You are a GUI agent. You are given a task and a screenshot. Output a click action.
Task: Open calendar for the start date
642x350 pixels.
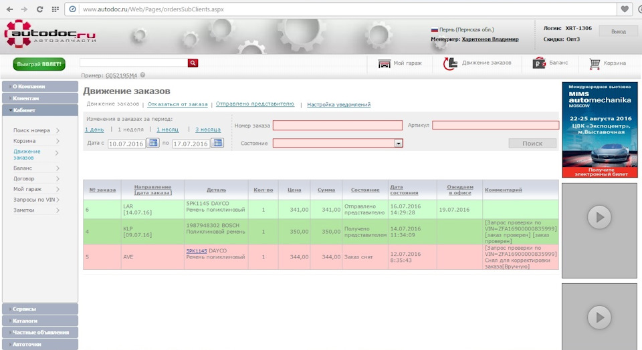click(152, 143)
